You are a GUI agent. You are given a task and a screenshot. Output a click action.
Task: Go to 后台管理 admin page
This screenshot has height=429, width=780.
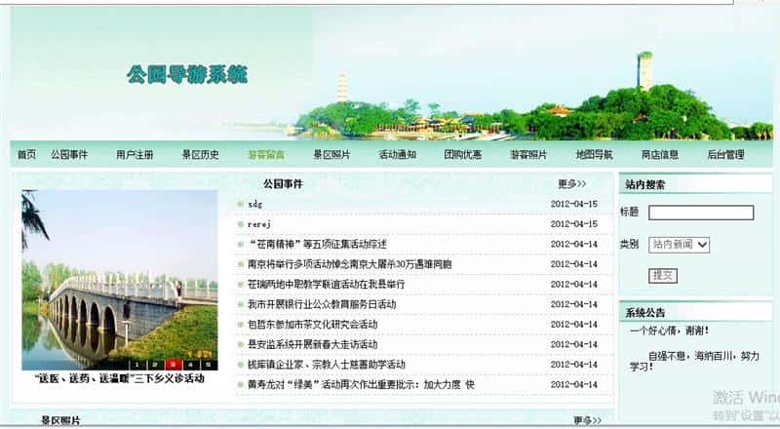(725, 155)
